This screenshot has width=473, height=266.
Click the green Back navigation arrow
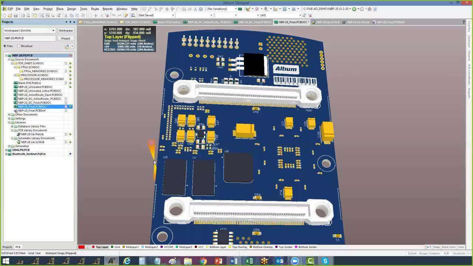click(354, 9)
